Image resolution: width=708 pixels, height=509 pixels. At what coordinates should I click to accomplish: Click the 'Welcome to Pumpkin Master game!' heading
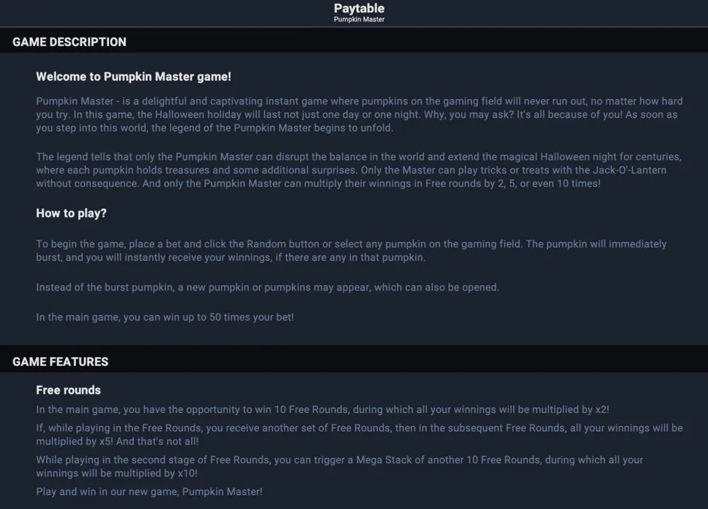(134, 76)
